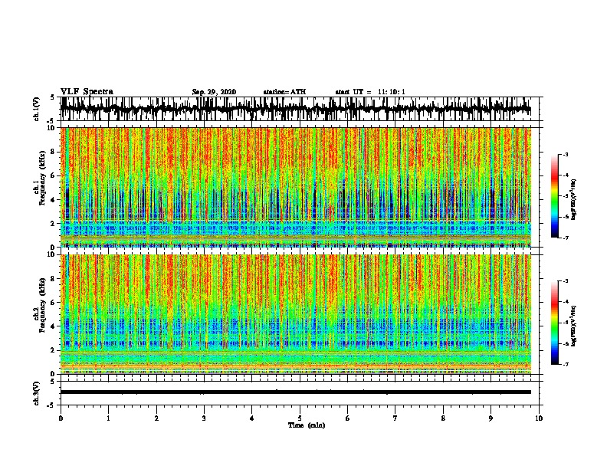
Task: Click the "ch.1(V)" axis label
Action: pos(37,109)
